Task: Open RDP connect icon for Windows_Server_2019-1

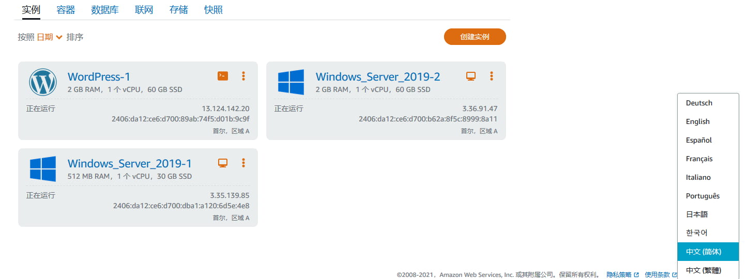Action: point(222,163)
